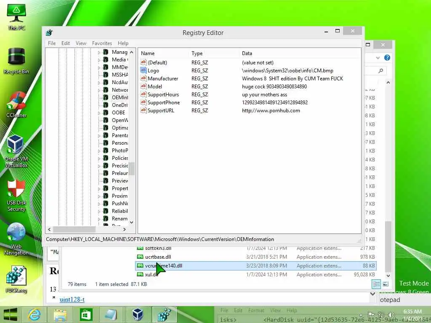Screen dimensions: 431x323
Task: Open Oracle VM VirtualBox desktop icon
Action: click(16, 151)
